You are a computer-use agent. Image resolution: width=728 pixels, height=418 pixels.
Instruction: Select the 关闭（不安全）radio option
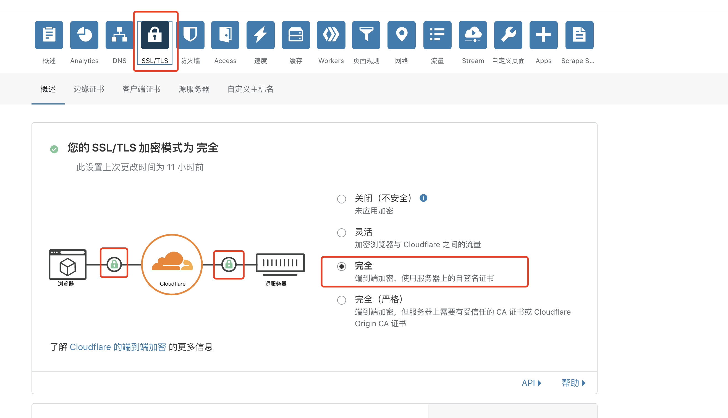341,199
